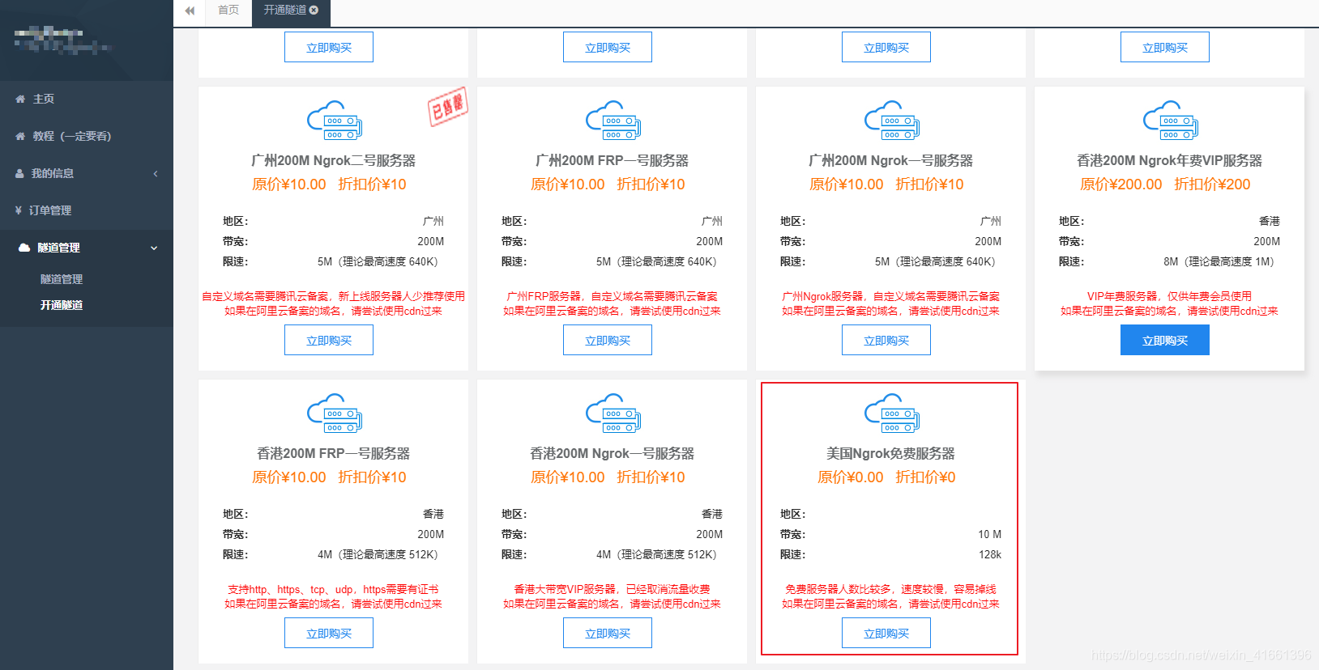Click the 已售罄 sold-out stamp
1319x670 pixels.
point(447,106)
